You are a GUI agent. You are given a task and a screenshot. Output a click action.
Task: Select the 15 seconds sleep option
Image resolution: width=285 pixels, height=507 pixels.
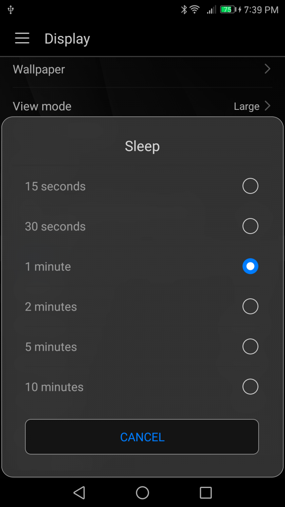[x=250, y=186]
